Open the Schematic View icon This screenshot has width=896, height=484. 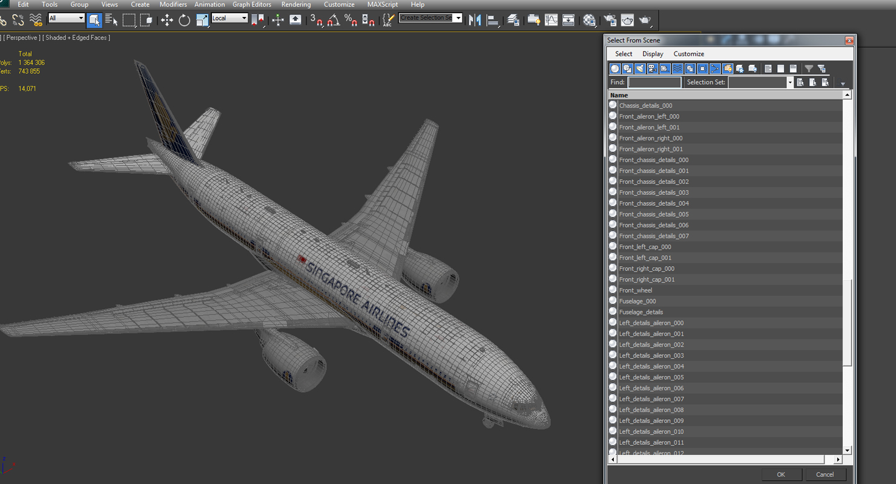pyautogui.click(x=568, y=20)
